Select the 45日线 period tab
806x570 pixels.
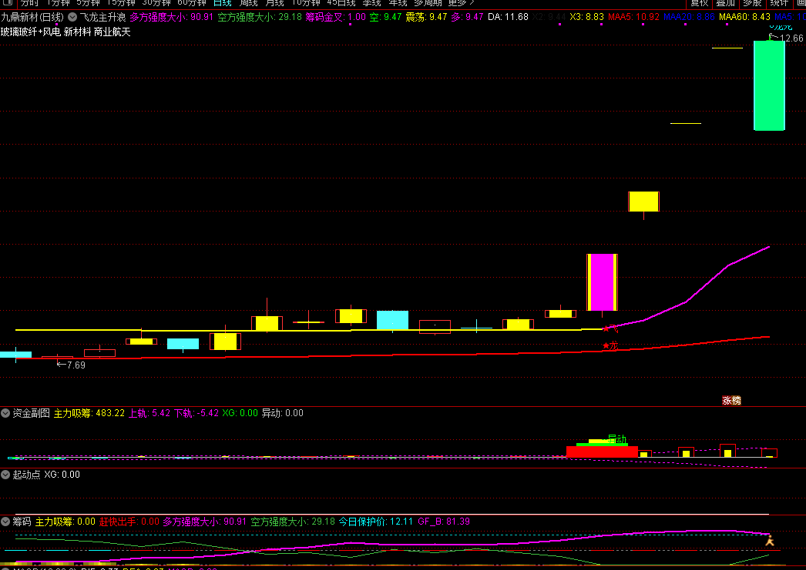(x=341, y=3)
